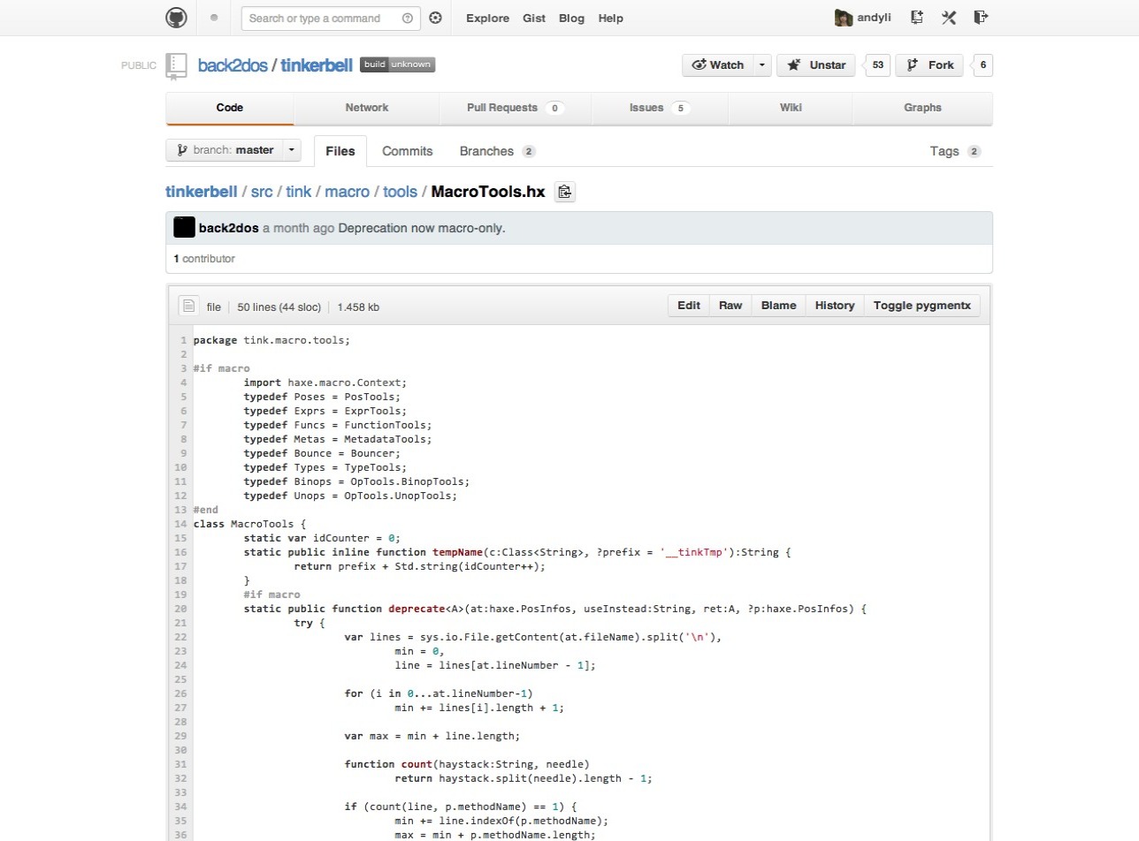Viewport: 1139px width, 841px height.
Task: Focus the search or command field
Action: (x=331, y=18)
